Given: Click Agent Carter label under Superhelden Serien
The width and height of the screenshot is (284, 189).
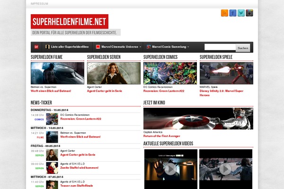Looking at the screenshot, I should coord(94,87).
